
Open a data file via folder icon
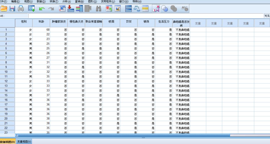click(3, 8)
